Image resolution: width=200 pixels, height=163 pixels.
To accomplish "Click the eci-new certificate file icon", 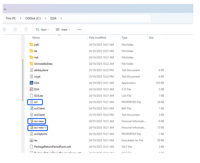I will pyautogui.click(x=31, y=121).
